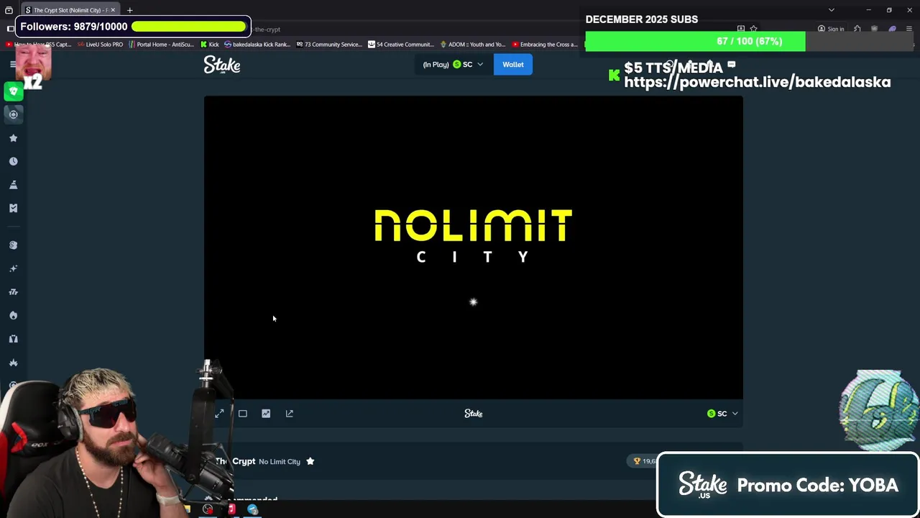Open Live Dealers vest icon in sidebar

tap(13, 339)
